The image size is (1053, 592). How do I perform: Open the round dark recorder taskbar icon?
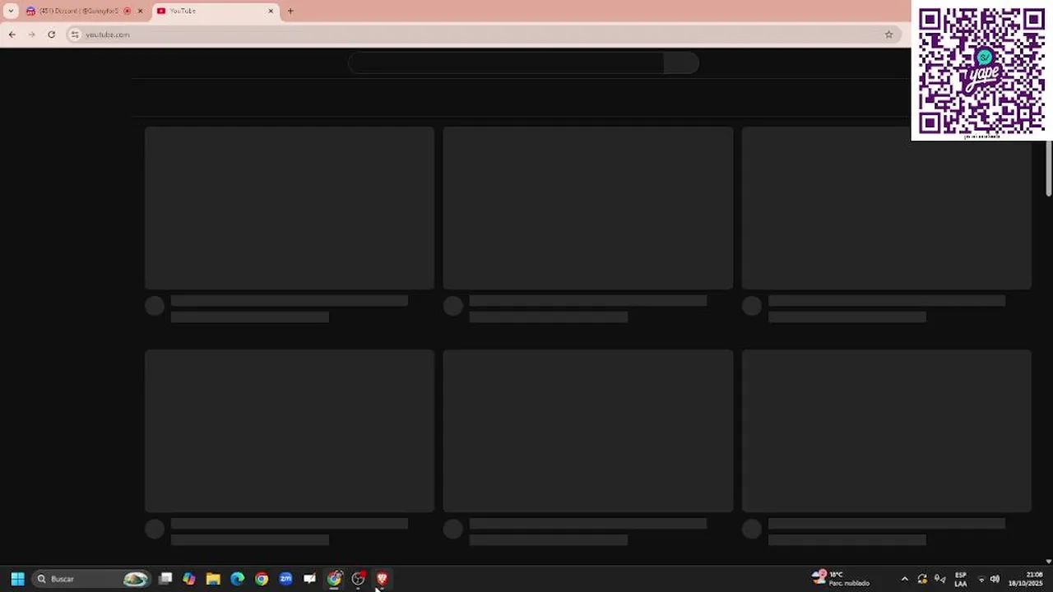[x=358, y=579]
